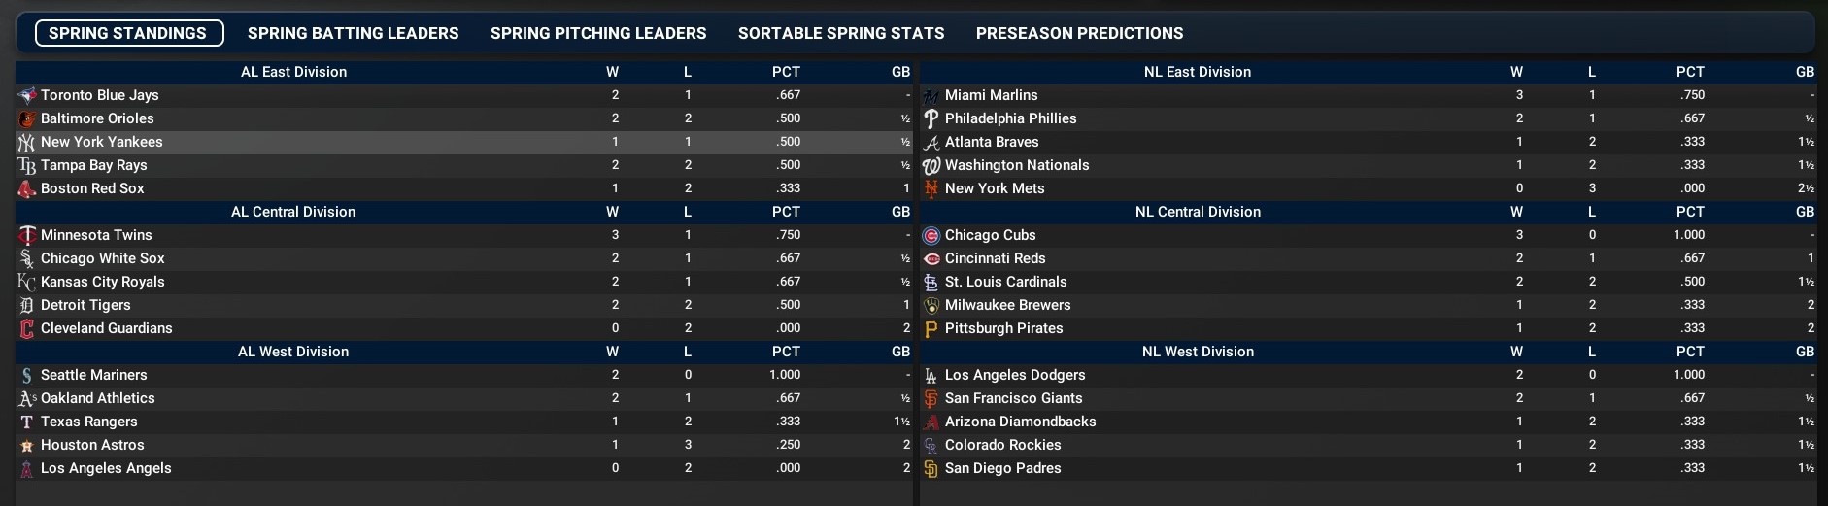The height and width of the screenshot is (506, 1828).
Task: Click the San Francisco Giants logo icon
Action: pos(931,398)
